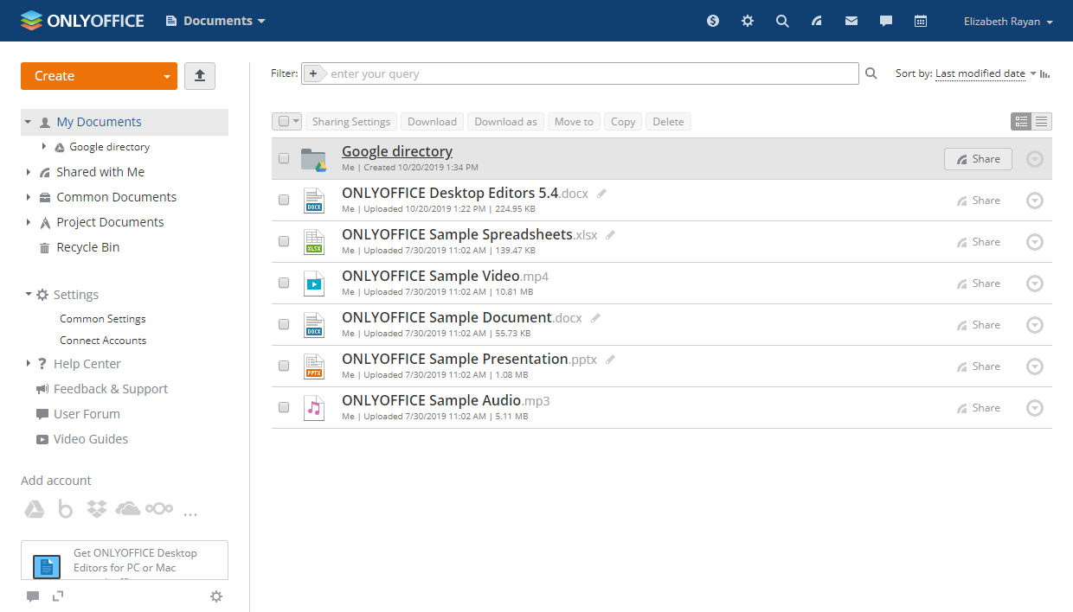Connect a Nextcloud account icon
Screen dimensions: 1073x612
point(159,508)
